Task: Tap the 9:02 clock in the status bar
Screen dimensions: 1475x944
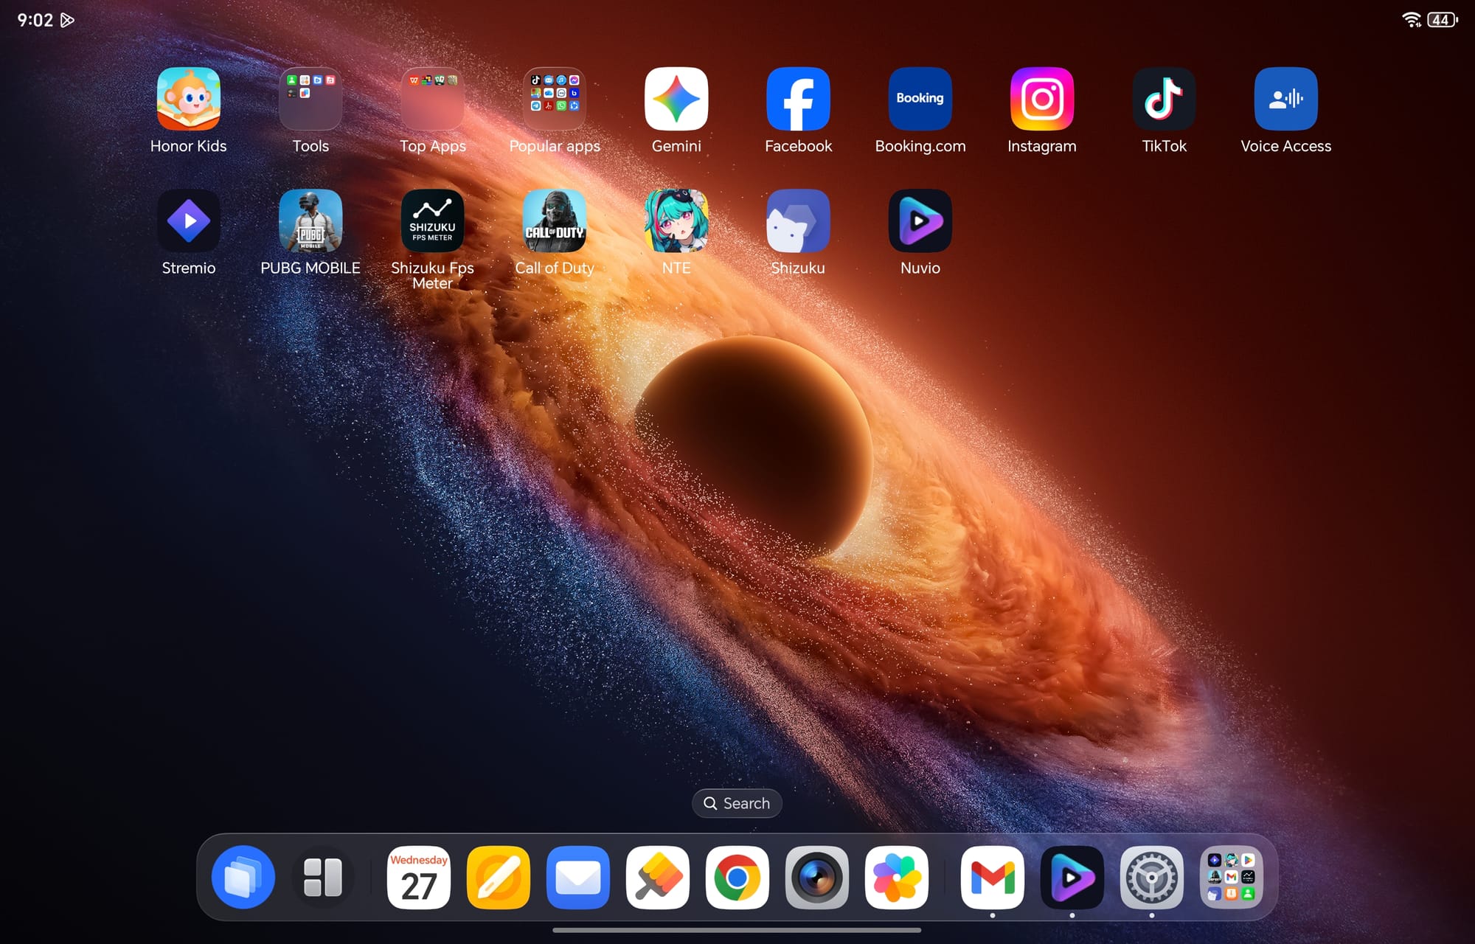Action: click(x=35, y=20)
